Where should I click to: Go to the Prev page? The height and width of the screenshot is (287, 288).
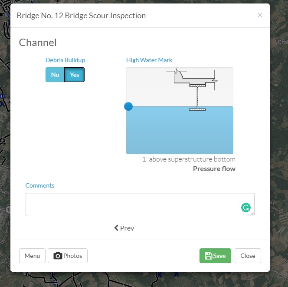tap(124, 228)
